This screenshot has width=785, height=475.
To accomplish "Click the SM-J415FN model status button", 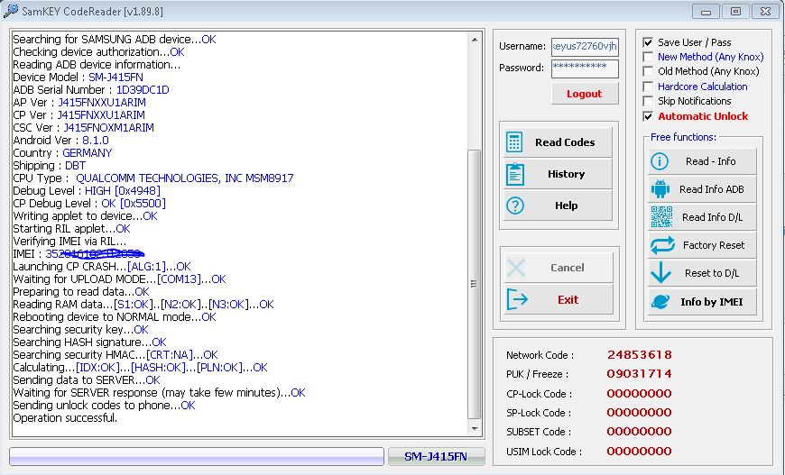I will tap(436, 456).
